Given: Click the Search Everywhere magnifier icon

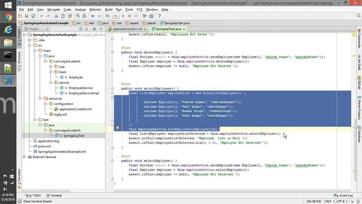Looking at the screenshot, I should pos(358,15).
